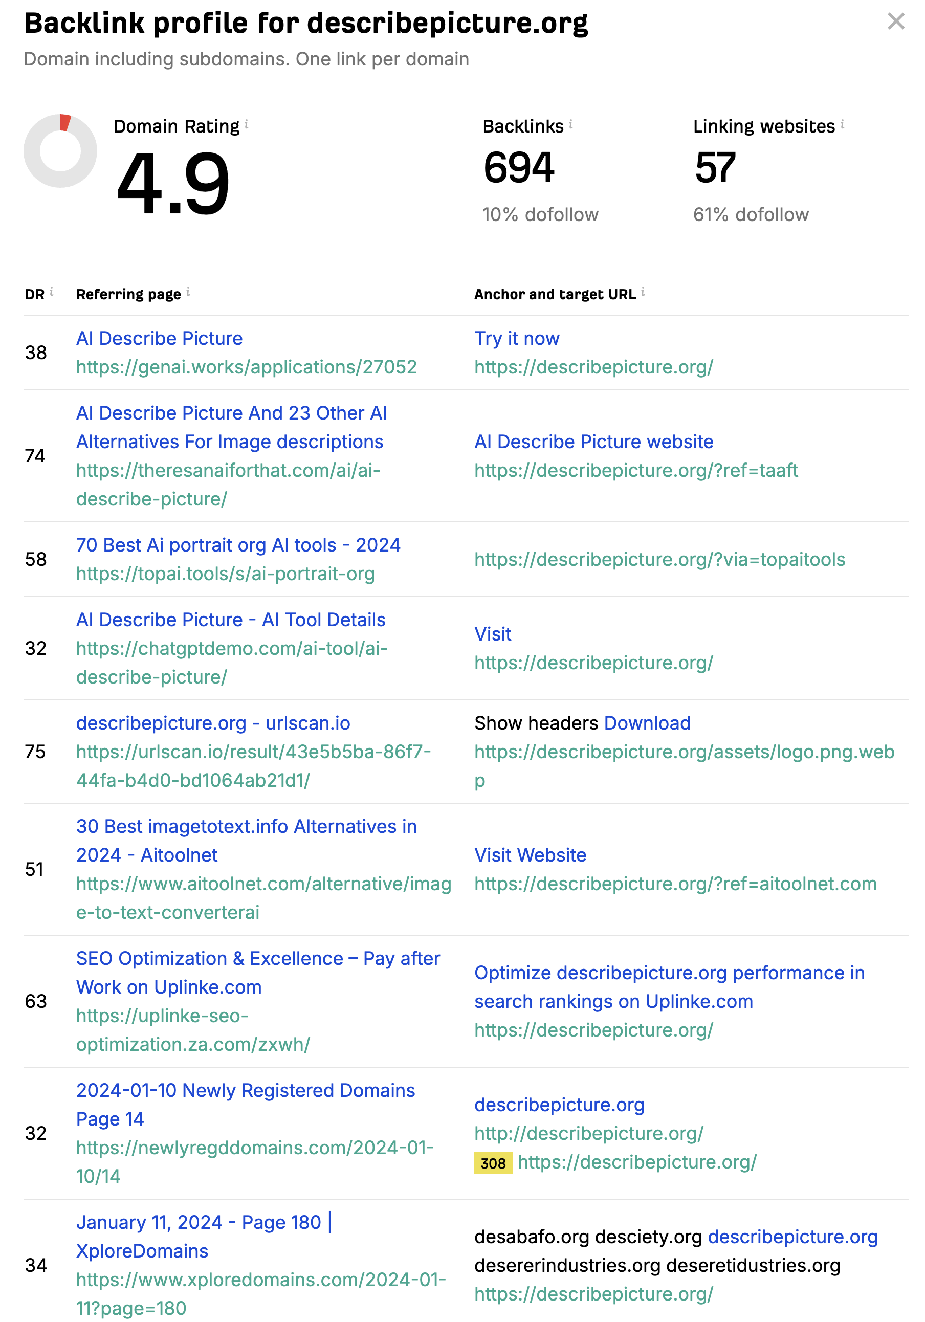Open the http://describepicture.org/ target URL
Screen dimensions: 925x1322
click(589, 1133)
